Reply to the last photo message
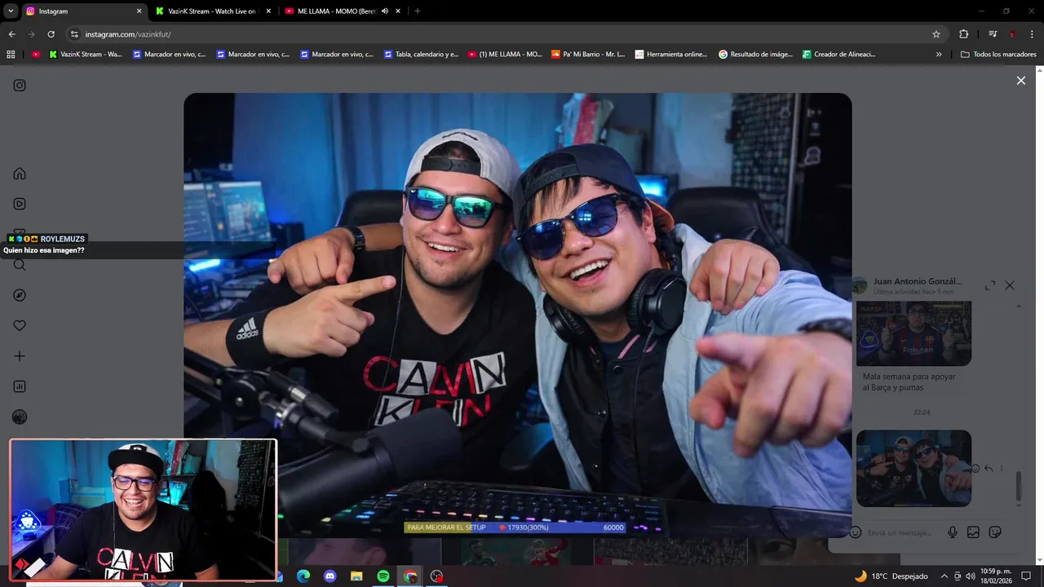The image size is (1044, 587). pos(989,469)
